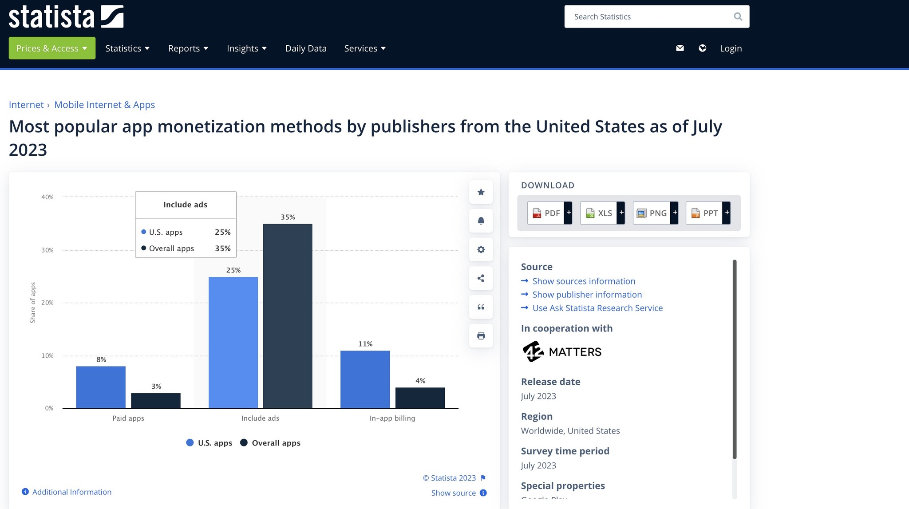This screenshot has height=509, width=909.
Task: Open the chart settings gear icon
Action: 481,249
